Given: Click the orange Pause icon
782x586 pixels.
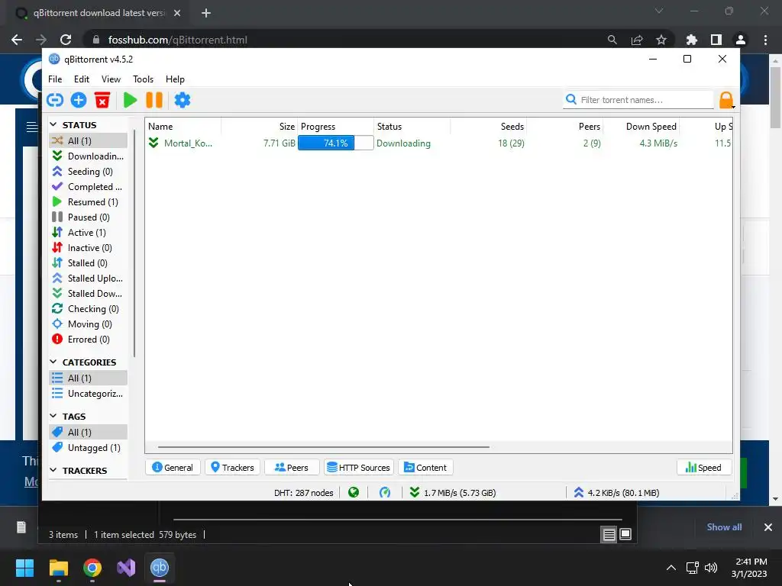Looking at the screenshot, I should pyautogui.click(x=154, y=100).
